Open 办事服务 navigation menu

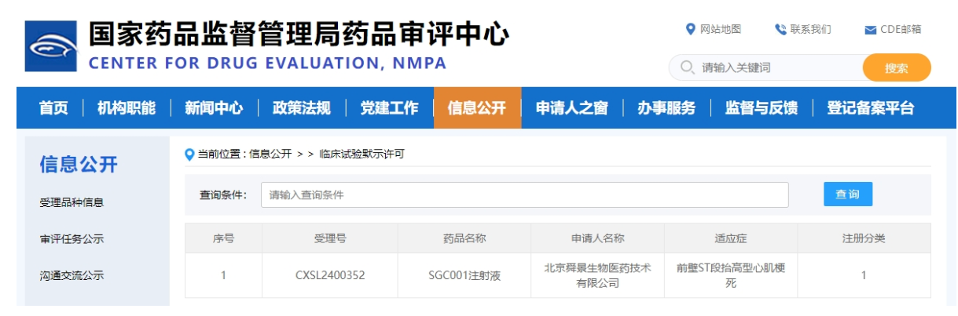(x=666, y=108)
